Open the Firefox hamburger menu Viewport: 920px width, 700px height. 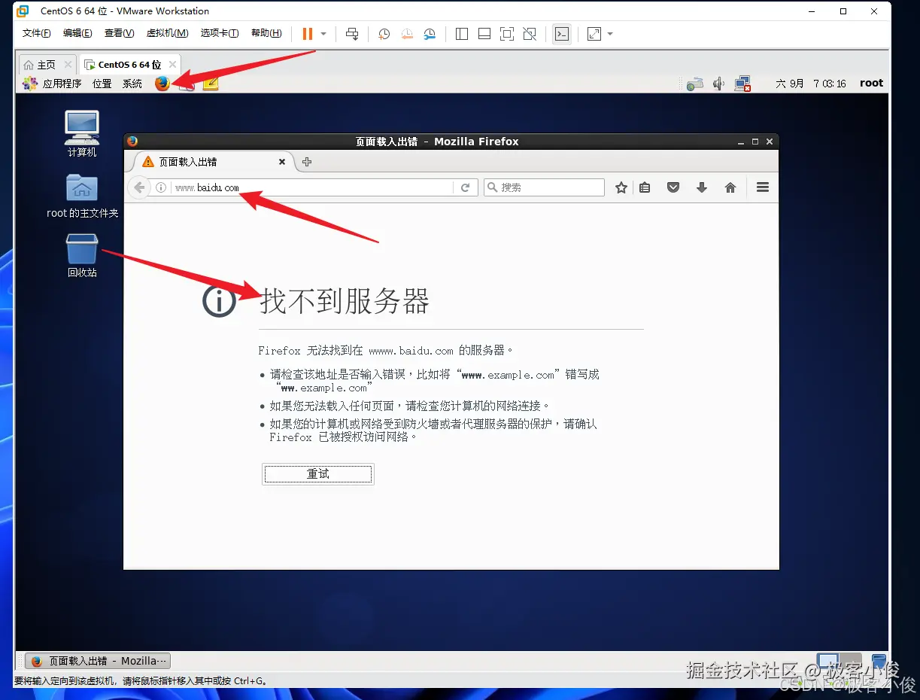(763, 187)
